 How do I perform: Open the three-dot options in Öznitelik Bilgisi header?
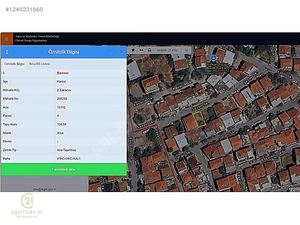(7, 52)
